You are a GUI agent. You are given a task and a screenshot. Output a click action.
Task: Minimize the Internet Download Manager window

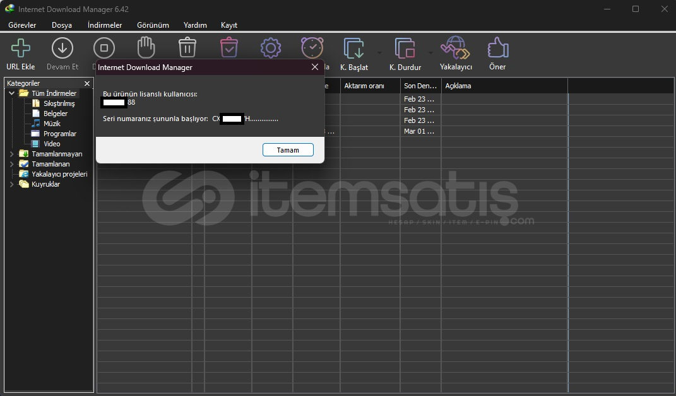[x=607, y=9]
